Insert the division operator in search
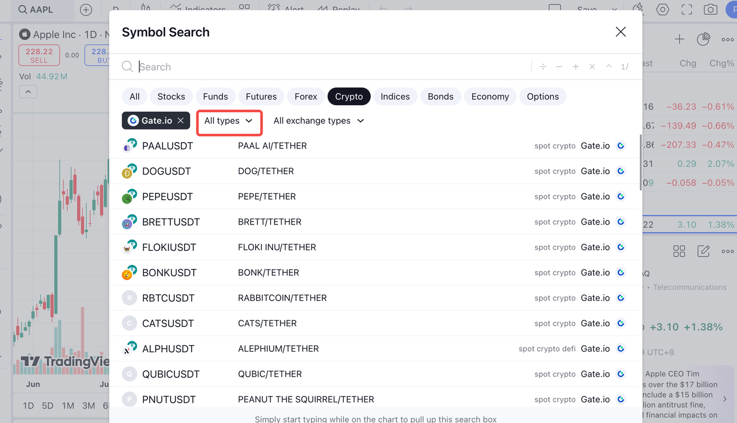This screenshot has width=737, height=423. [x=542, y=67]
